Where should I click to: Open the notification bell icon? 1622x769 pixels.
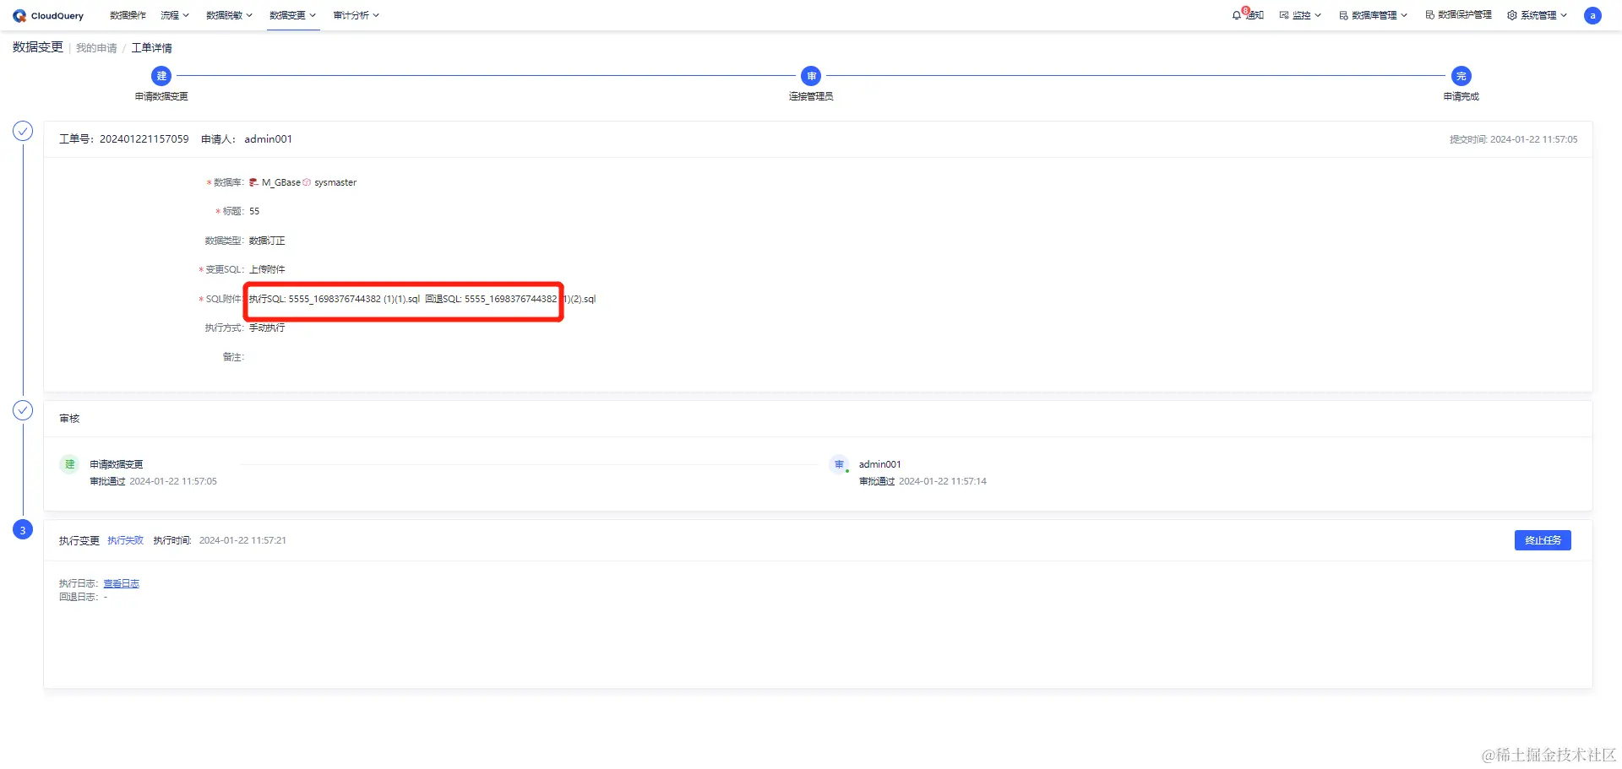(1237, 15)
